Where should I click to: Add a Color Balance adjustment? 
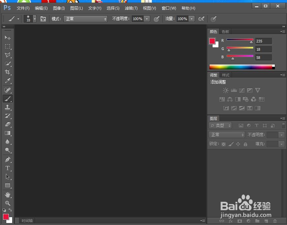click(230, 99)
